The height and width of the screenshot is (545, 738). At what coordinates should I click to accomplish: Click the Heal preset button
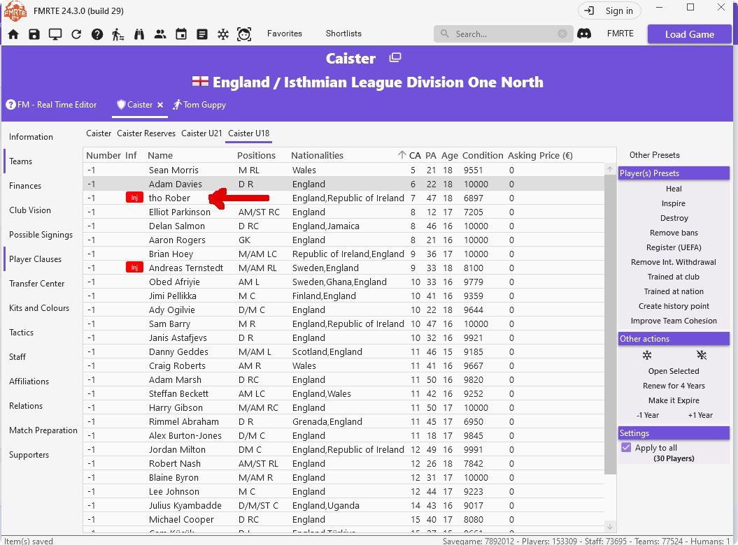coord(674,189)
